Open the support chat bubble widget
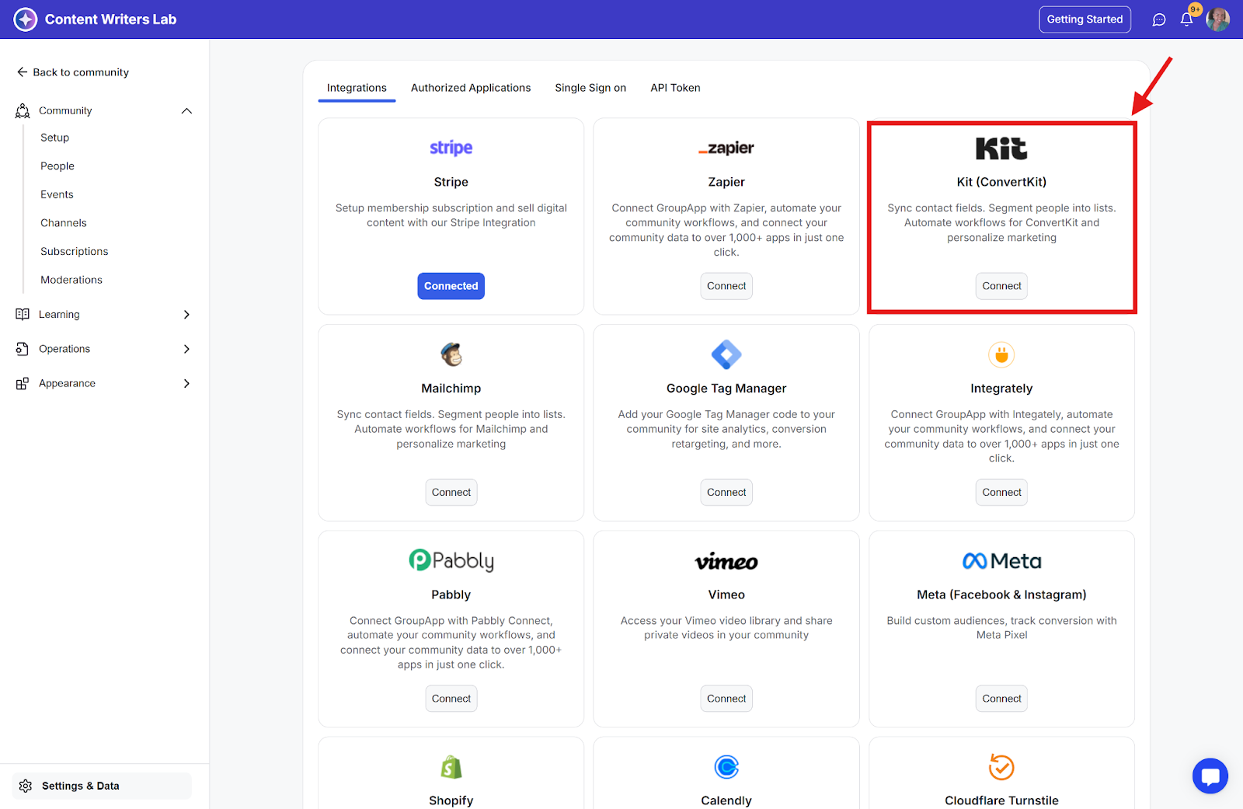 (1210, 776)
